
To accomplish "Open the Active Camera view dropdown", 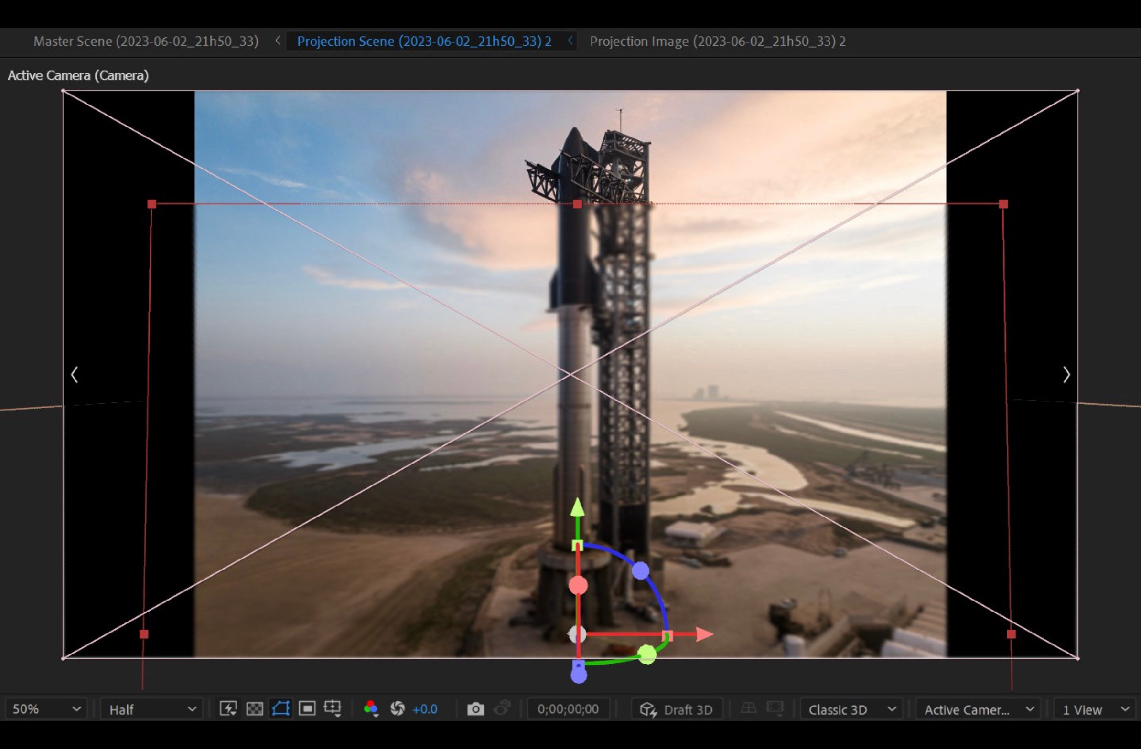I will [978, 709].
